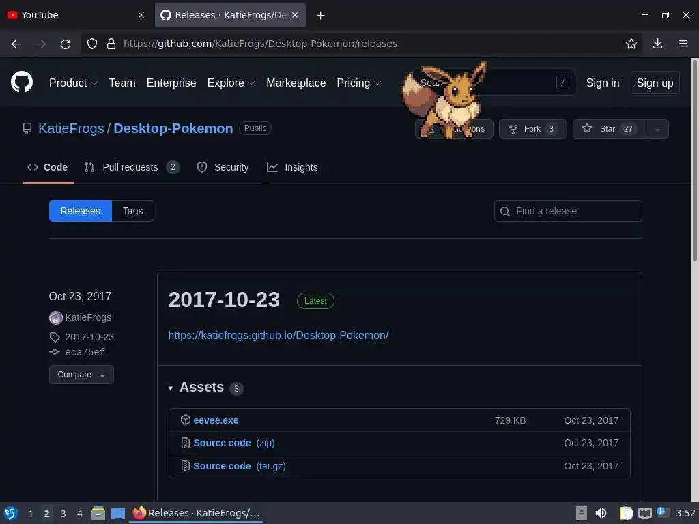This screenshot has height=524, width=699.
Task: Open the Desktop-Pokemon repository link
Action: point(173,128)
